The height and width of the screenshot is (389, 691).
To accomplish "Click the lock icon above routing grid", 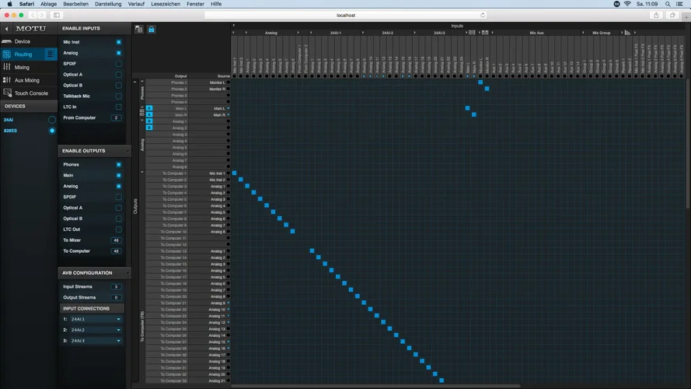I will tap(152, 30).
